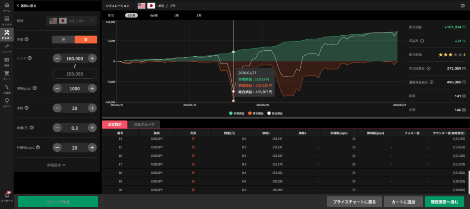Screen dimensions: 470x209
Task: Click the カートに追加 button
Action: [400, 202]
